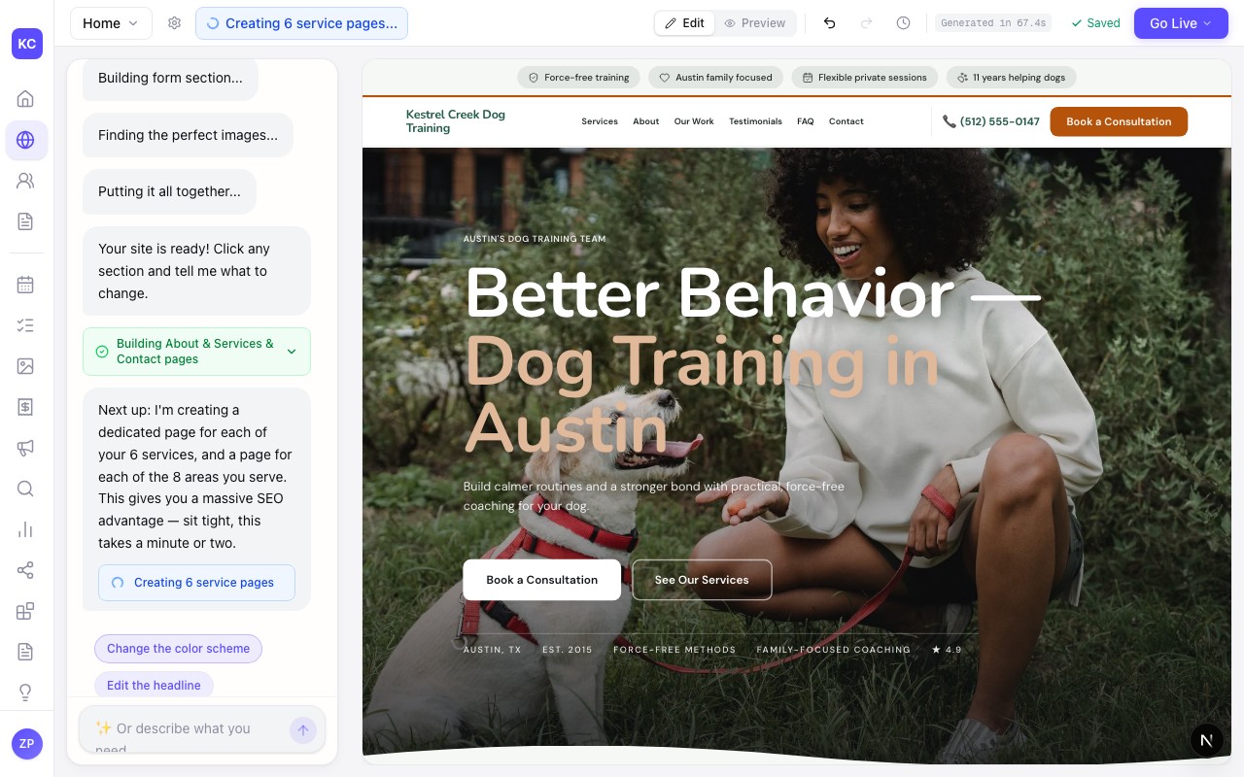This screenshot has height=777, width=1244.
Task: Open the image gallery icon in sidebar
Action: pos(26,366)
